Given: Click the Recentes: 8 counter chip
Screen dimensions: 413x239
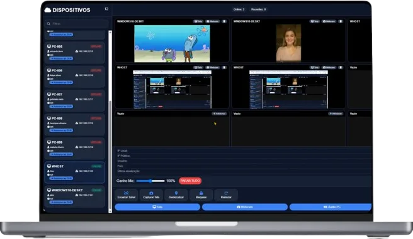Looking at the screenshot, I should 258,9.
